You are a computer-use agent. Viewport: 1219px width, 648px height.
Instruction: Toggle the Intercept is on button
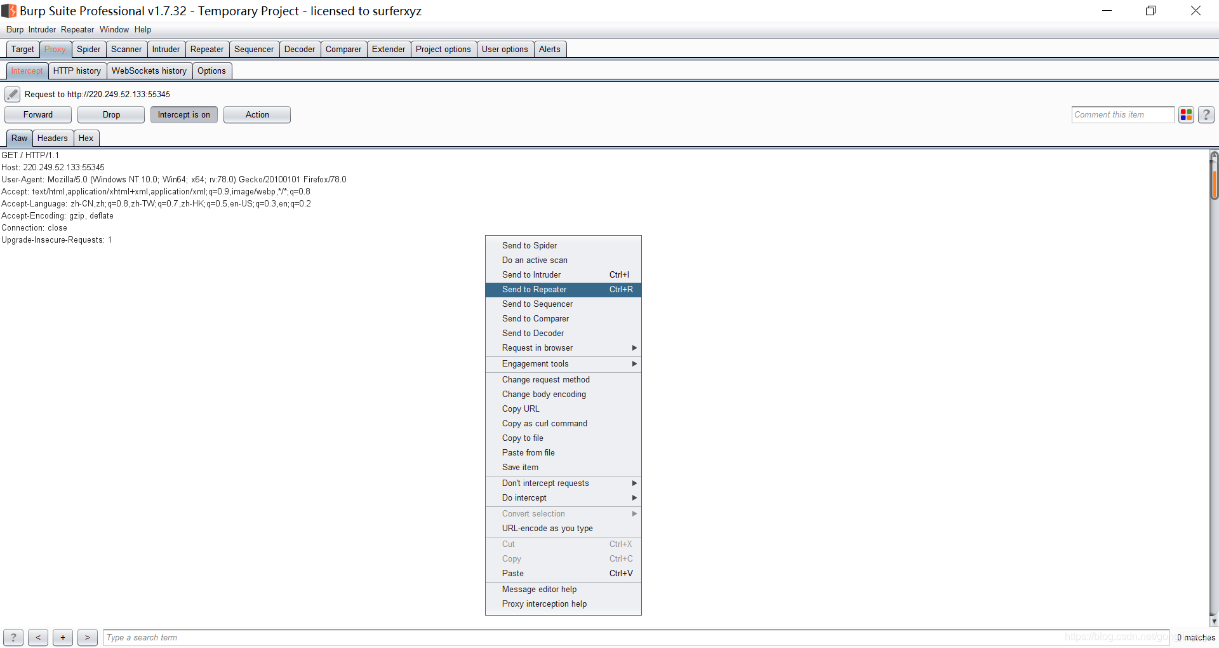[184, 115]
